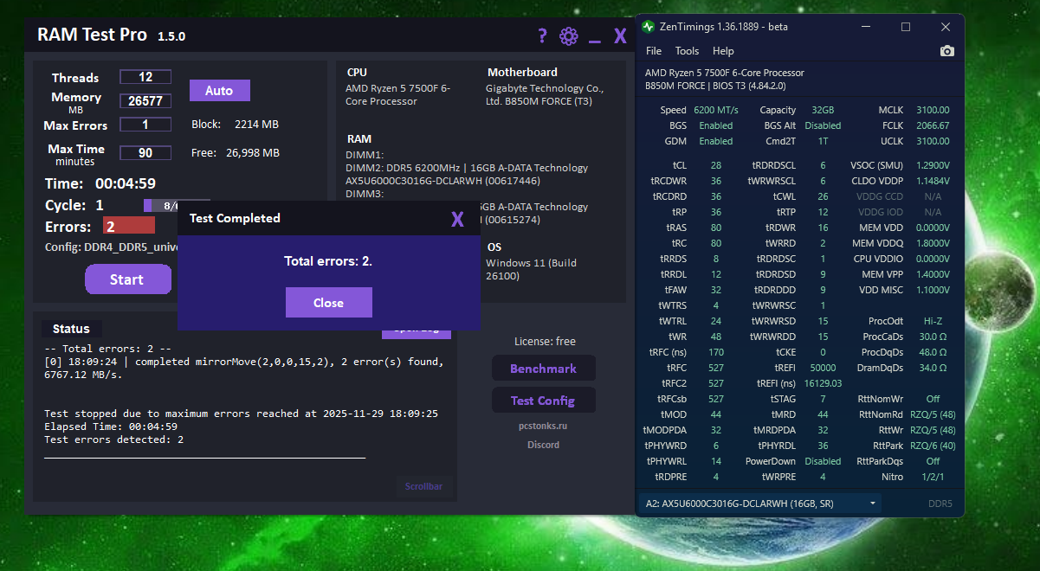Screen dimensions: 1040x571
Task: Click the Windows 11 OS build text
Action: [x=531, y=269]
